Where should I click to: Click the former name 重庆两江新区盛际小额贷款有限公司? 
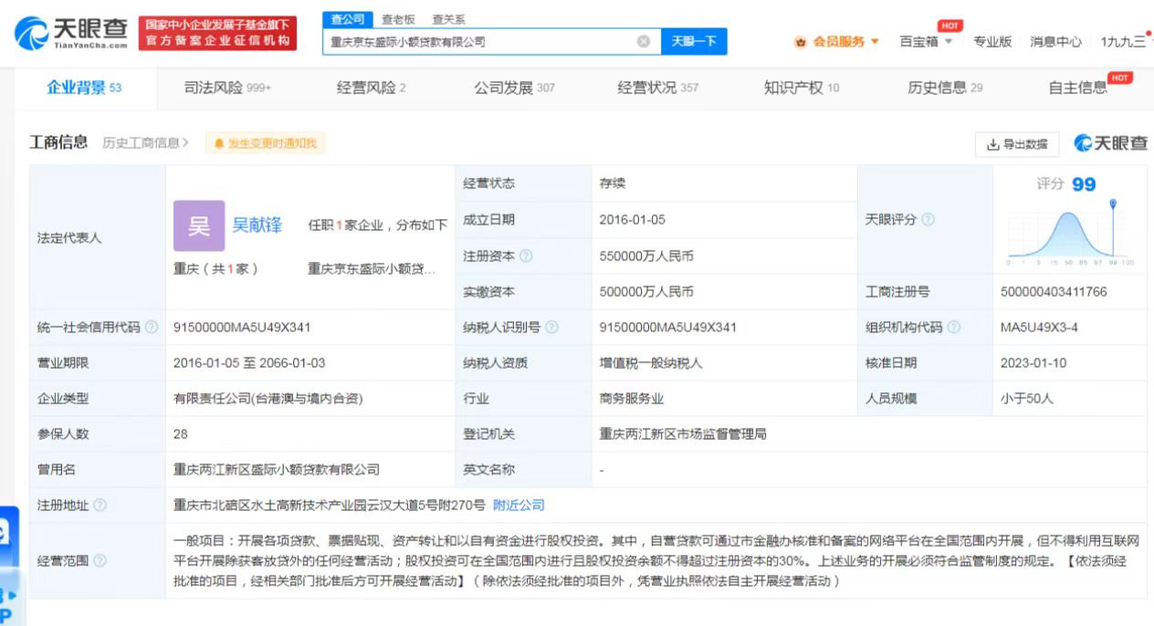(277, 470)
